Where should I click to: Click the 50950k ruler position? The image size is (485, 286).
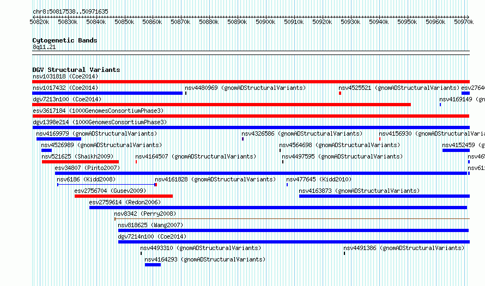407,22
